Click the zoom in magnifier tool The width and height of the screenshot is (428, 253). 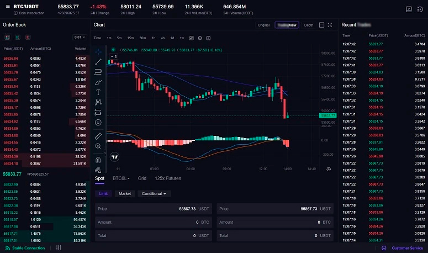tap(98, 146)
